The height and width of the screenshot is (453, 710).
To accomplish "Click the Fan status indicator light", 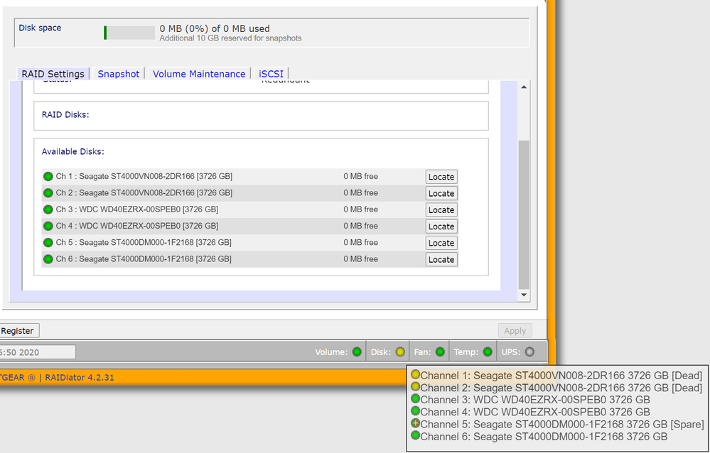I will click(441, 351).
